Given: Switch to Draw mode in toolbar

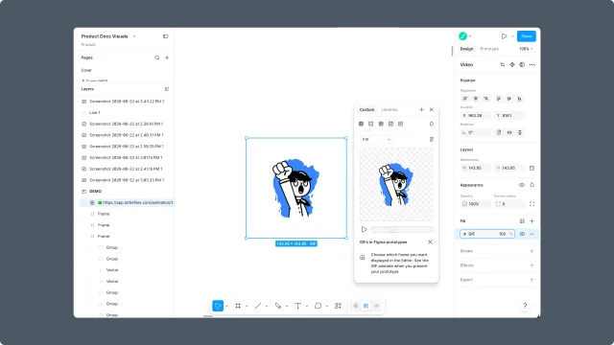Looking at the screenshot, I should pyautogui.click(x=356, y=306).
